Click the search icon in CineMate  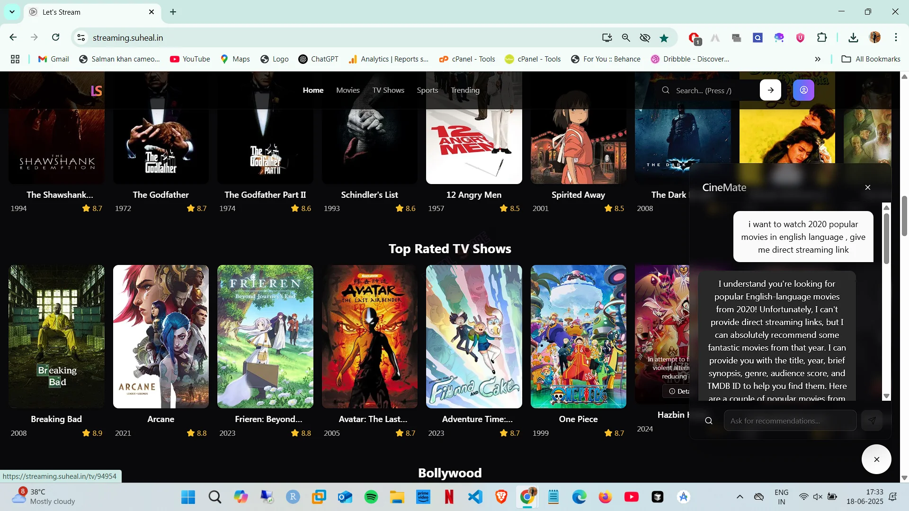(709, 421)
